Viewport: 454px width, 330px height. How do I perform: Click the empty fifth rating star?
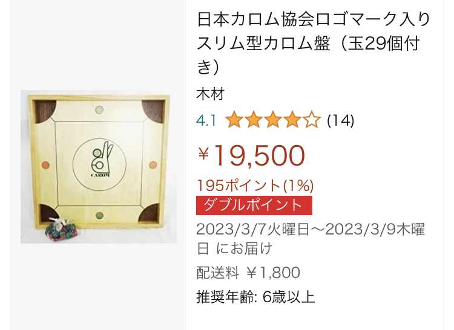312,120
